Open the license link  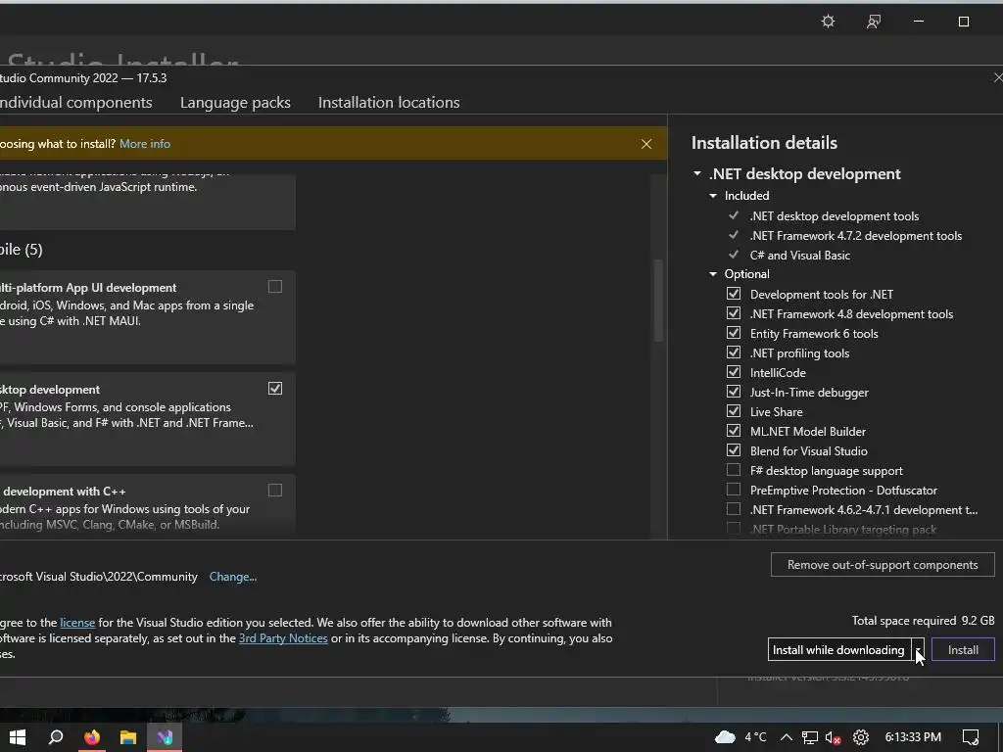pos(77,622)
